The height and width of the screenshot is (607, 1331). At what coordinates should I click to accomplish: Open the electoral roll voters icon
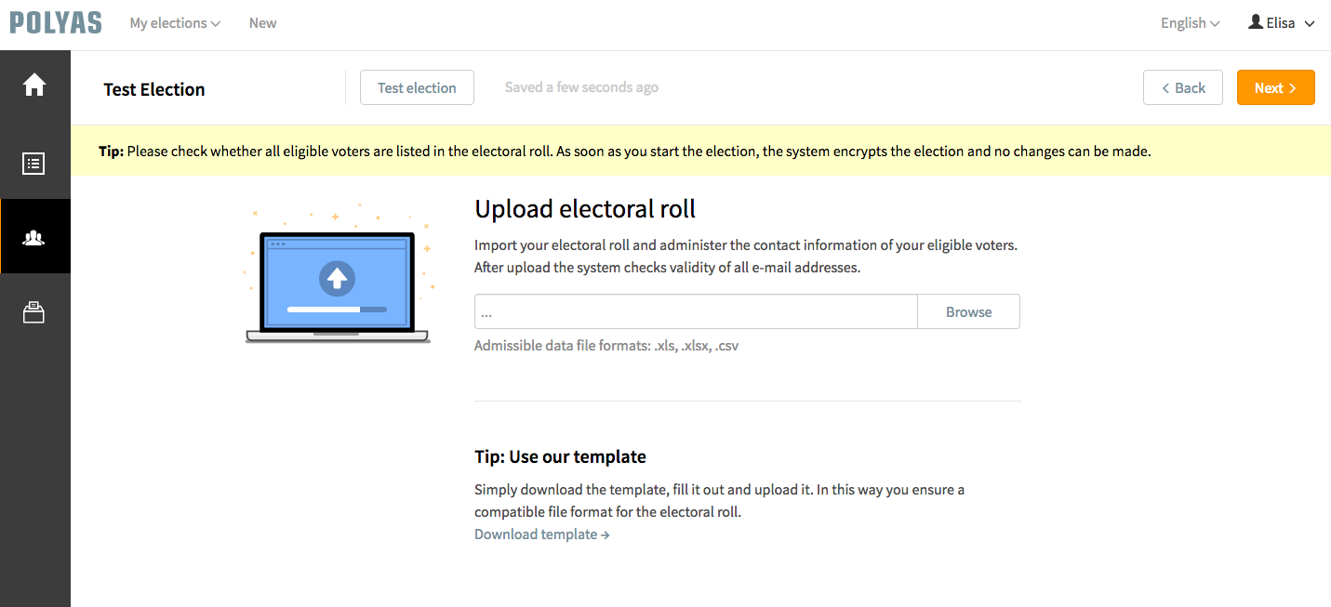pyautogui.click(x=33, y=237)
